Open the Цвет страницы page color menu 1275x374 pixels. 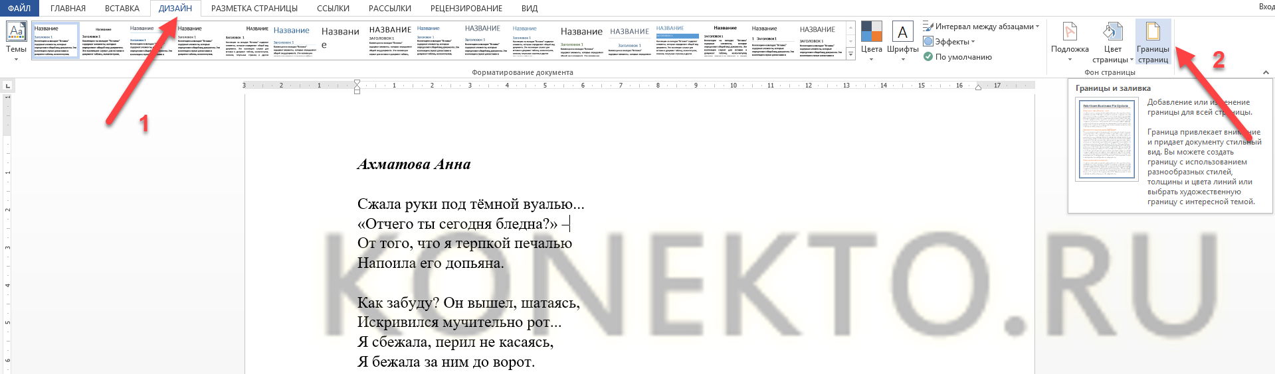coord(1112,41)
